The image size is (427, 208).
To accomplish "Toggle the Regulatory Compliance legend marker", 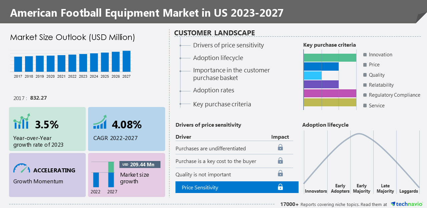I will (x=365, y=95).
